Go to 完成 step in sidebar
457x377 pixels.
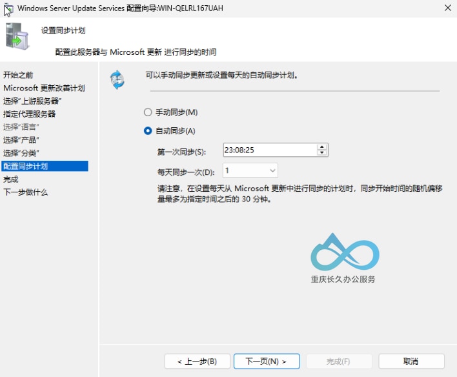click(11, 179)
